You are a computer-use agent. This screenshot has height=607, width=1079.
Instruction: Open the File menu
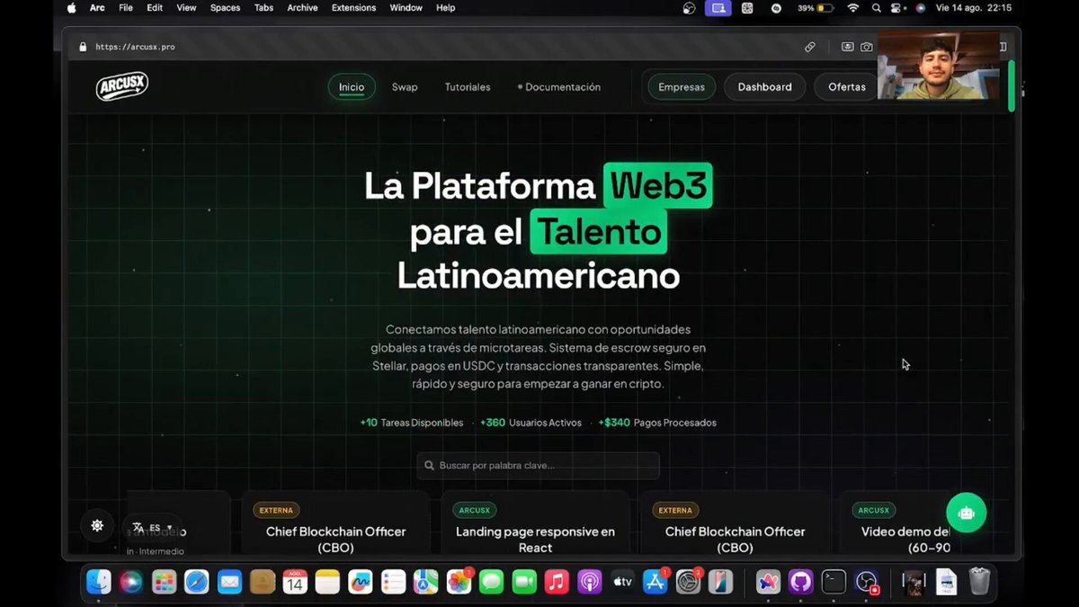coord(126,8)
